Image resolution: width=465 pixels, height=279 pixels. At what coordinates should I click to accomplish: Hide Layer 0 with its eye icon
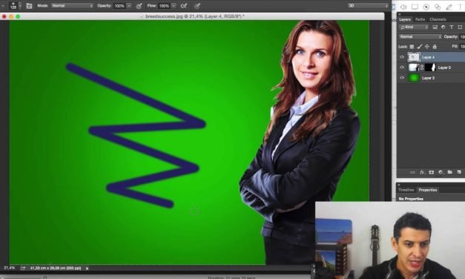point(402,68)
